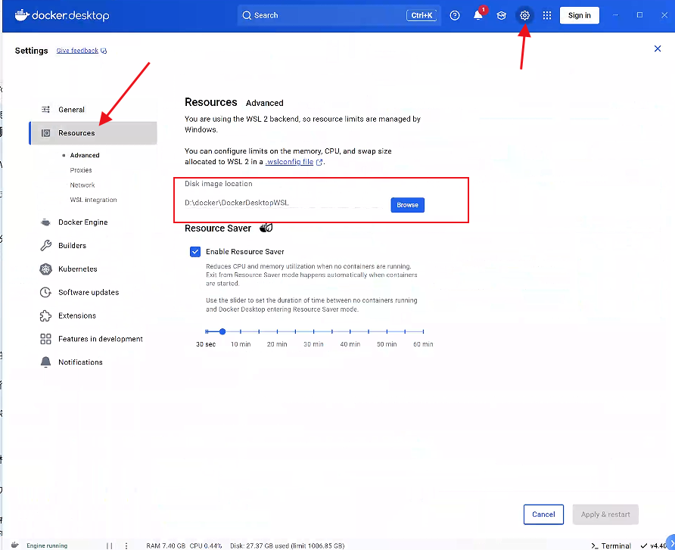Pause the engine in status bar
This screenshot has height=550, width=675.
click(109, 545)
